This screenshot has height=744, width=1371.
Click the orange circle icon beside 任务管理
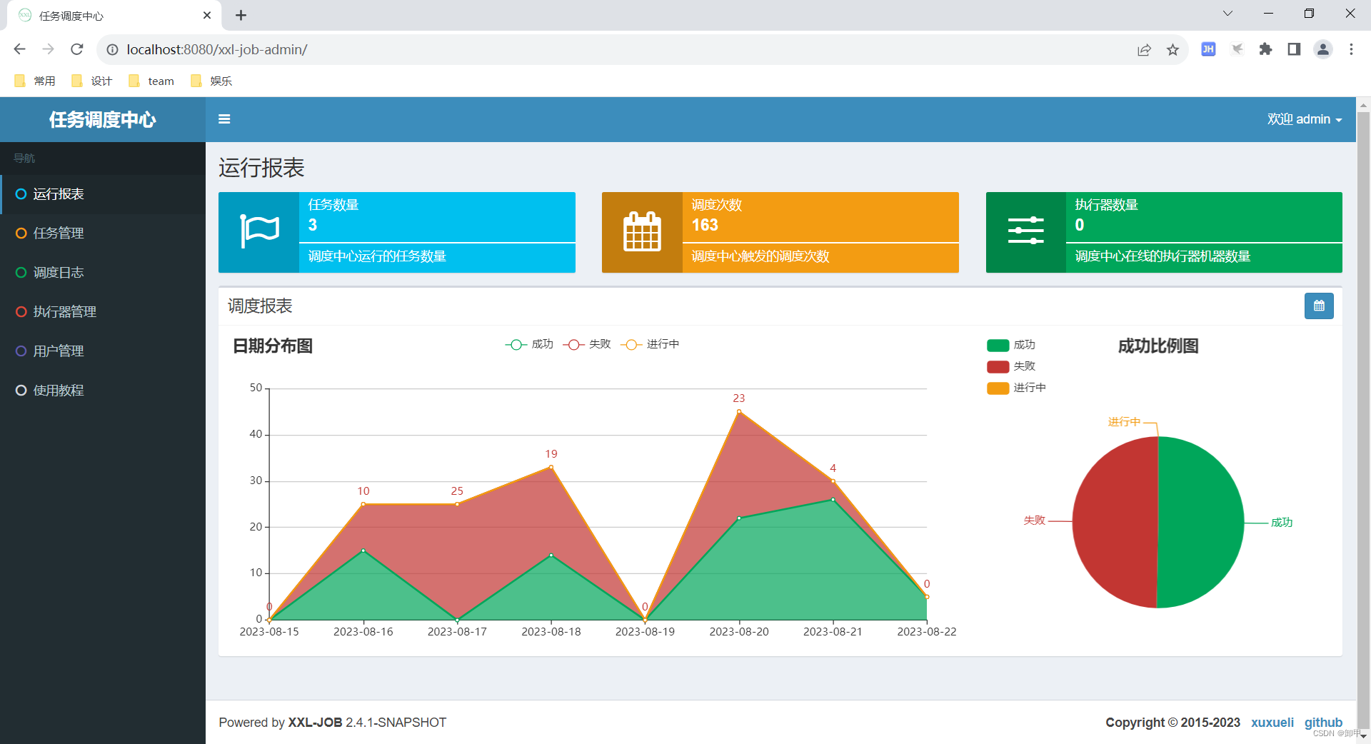click(x=21, y=233)
